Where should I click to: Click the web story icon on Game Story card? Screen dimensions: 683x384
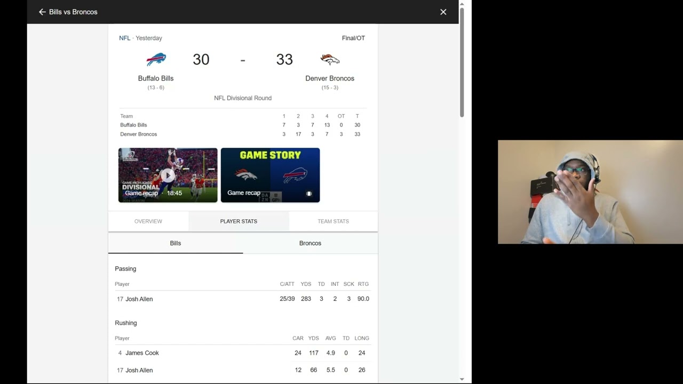coord(309,194)
